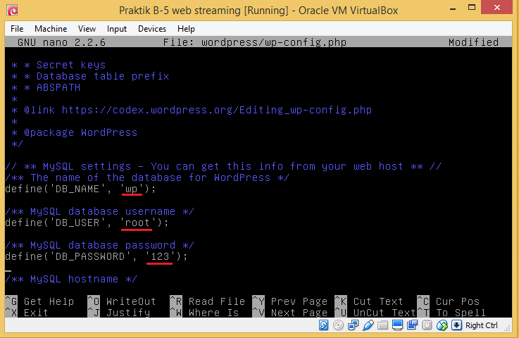The image size is (519, 338).
Task: Click the 'Next Page' nano shortcut
Action: (x=290, y=313)
